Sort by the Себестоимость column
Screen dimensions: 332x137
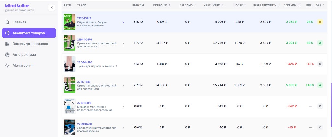click(x=266, y=5)
